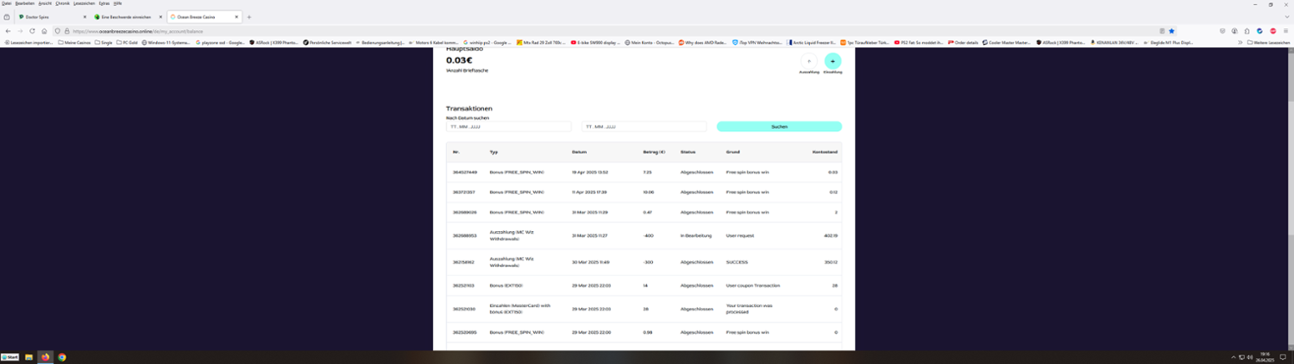Click the end date input field
1294x364 pixels.
point(644,127)
